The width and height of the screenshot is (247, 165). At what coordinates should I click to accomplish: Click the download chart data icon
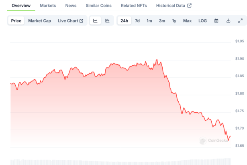[x=228, y=21]
